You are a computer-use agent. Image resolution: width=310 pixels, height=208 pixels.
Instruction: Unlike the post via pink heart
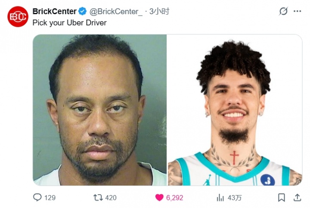(159, 198)
